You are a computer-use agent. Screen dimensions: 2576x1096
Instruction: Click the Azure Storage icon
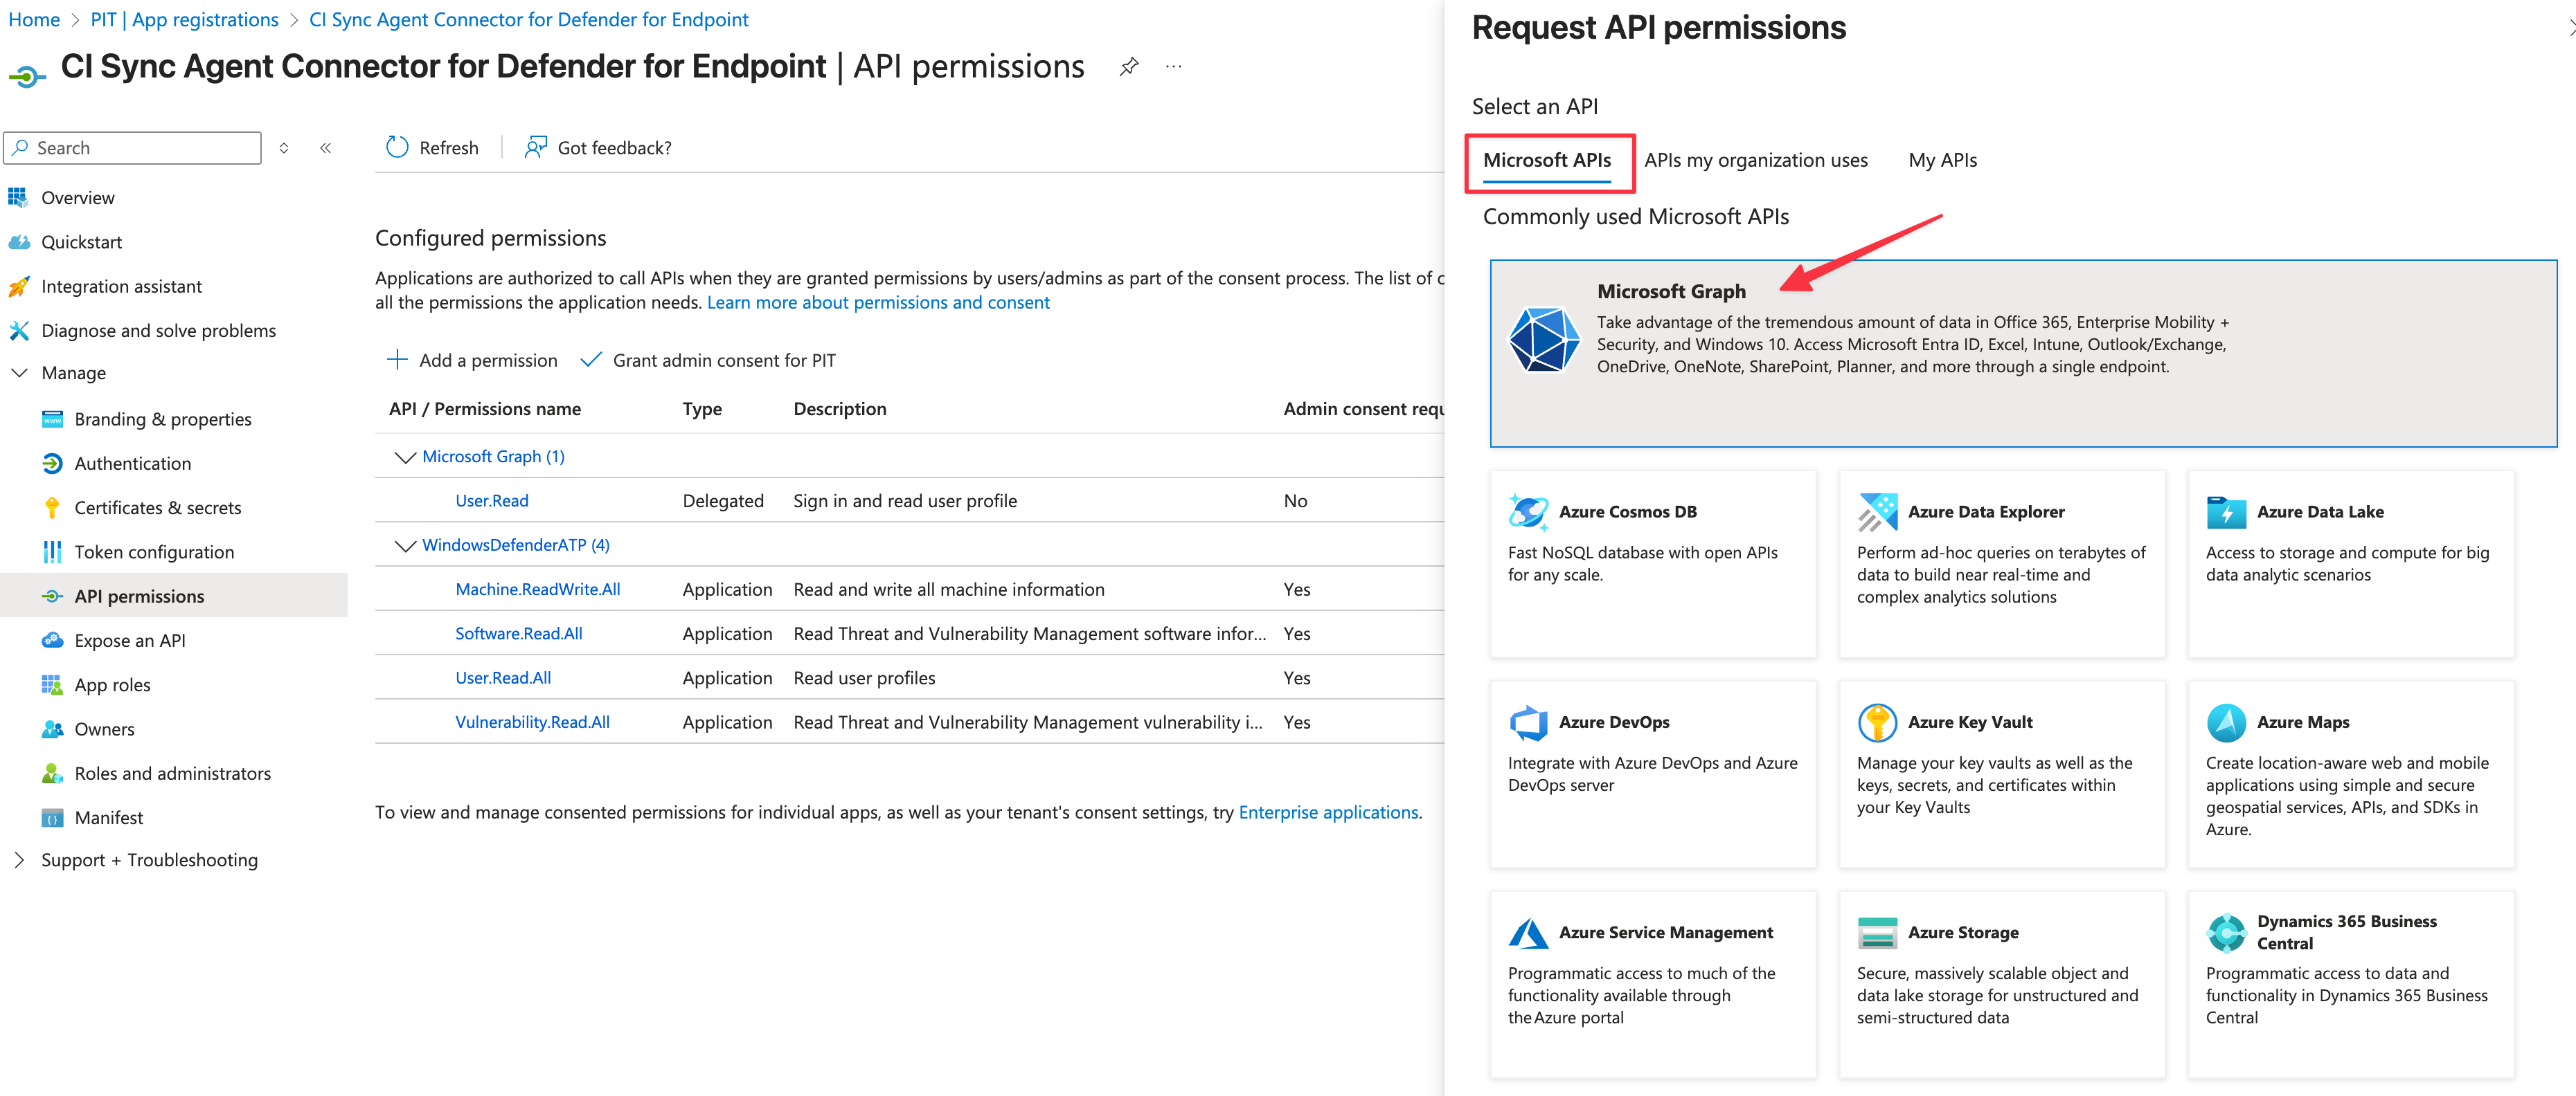point(1877,933)
